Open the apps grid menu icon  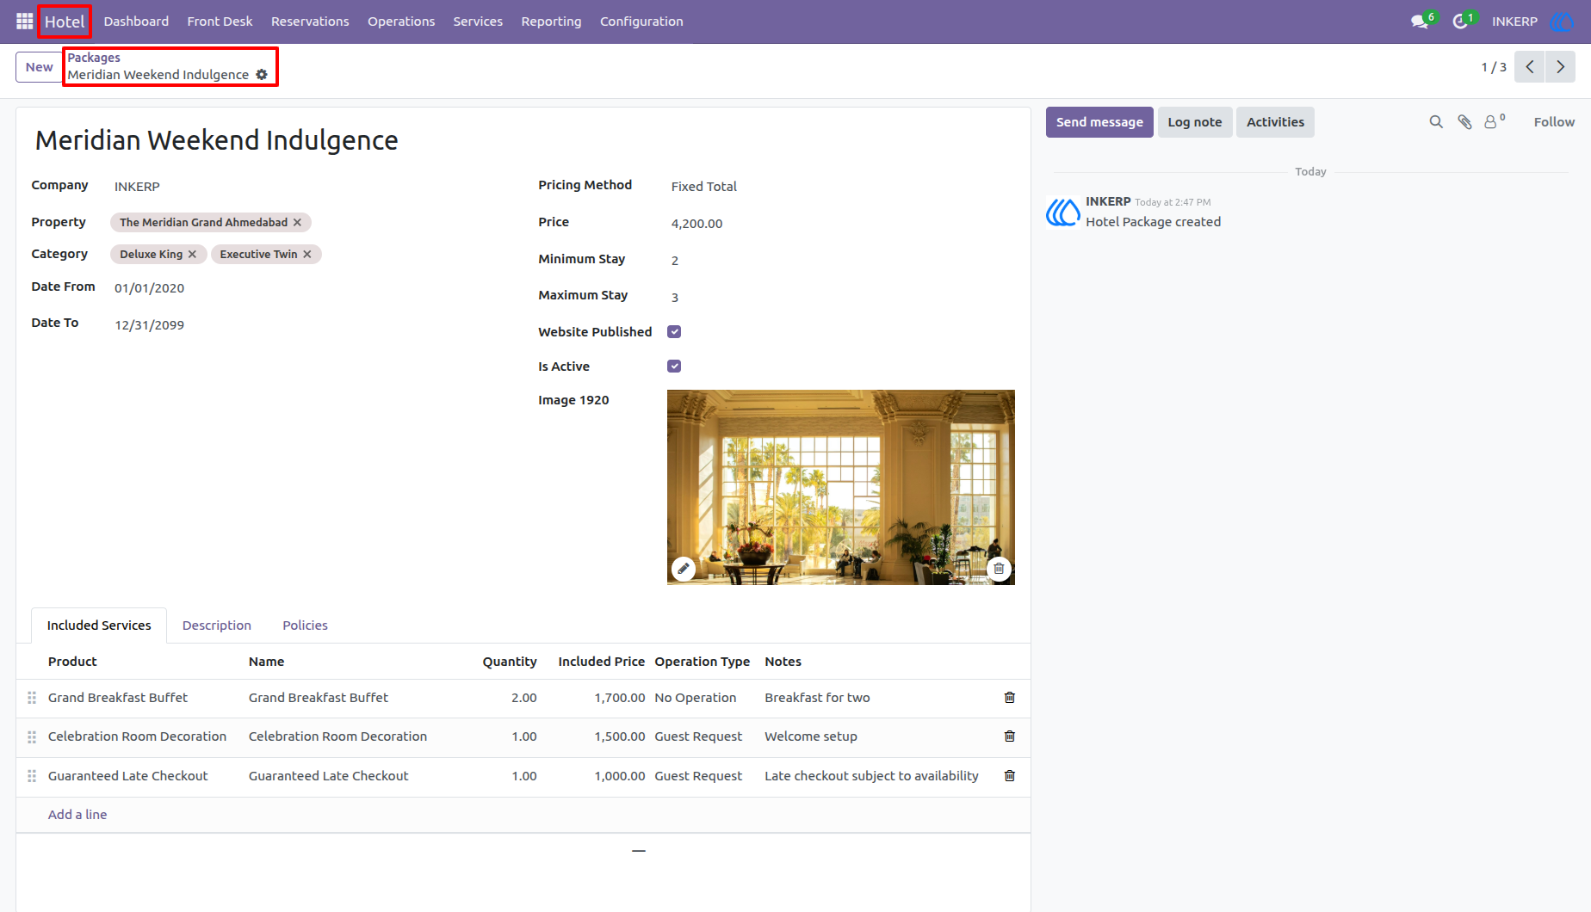24,22
